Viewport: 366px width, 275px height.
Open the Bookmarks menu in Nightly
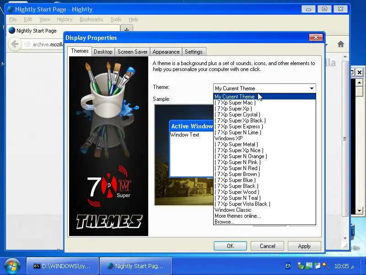coord(91,19)
